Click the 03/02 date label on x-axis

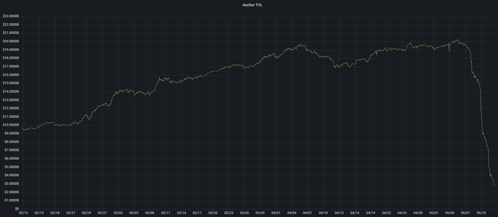(118, 213)
